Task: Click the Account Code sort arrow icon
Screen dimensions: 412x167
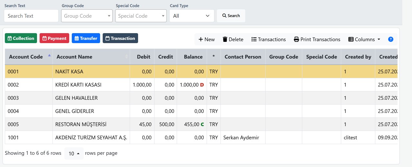Action: tap(49, 55)
